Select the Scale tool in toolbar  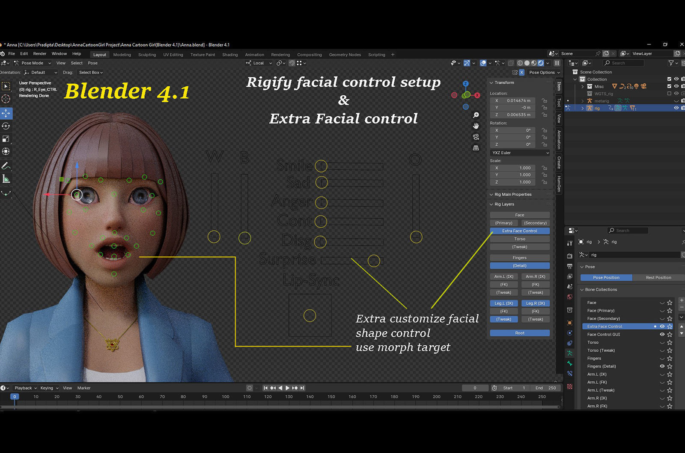[x=6, y=139]
